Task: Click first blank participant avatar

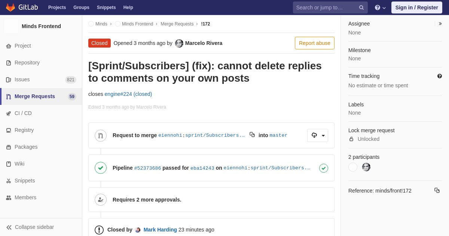Action: pyautogui.click(x=353, y=167)
